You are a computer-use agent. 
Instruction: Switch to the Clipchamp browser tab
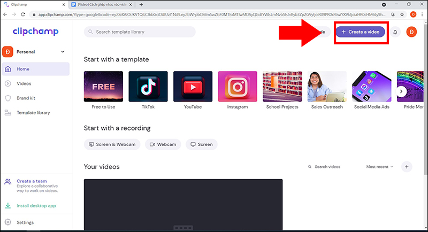(x=34, y=5)
